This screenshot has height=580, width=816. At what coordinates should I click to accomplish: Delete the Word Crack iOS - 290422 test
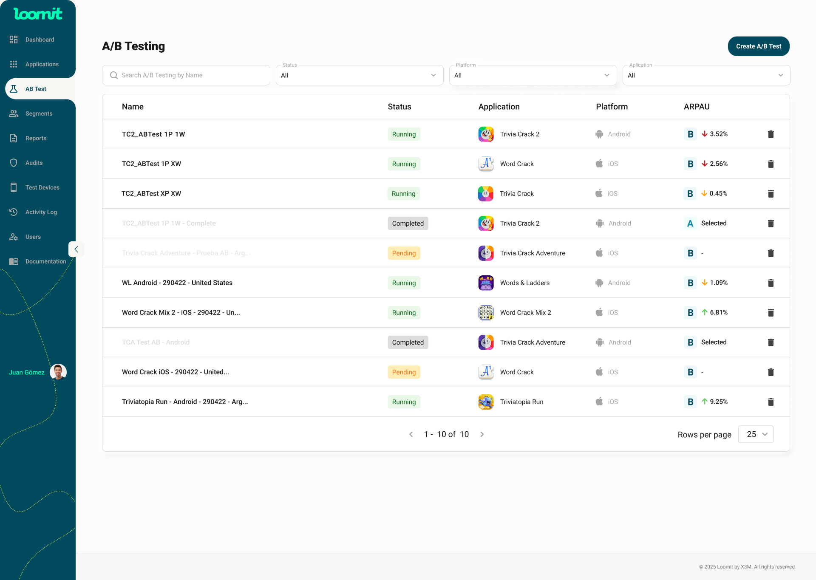[x=771, y=372]
